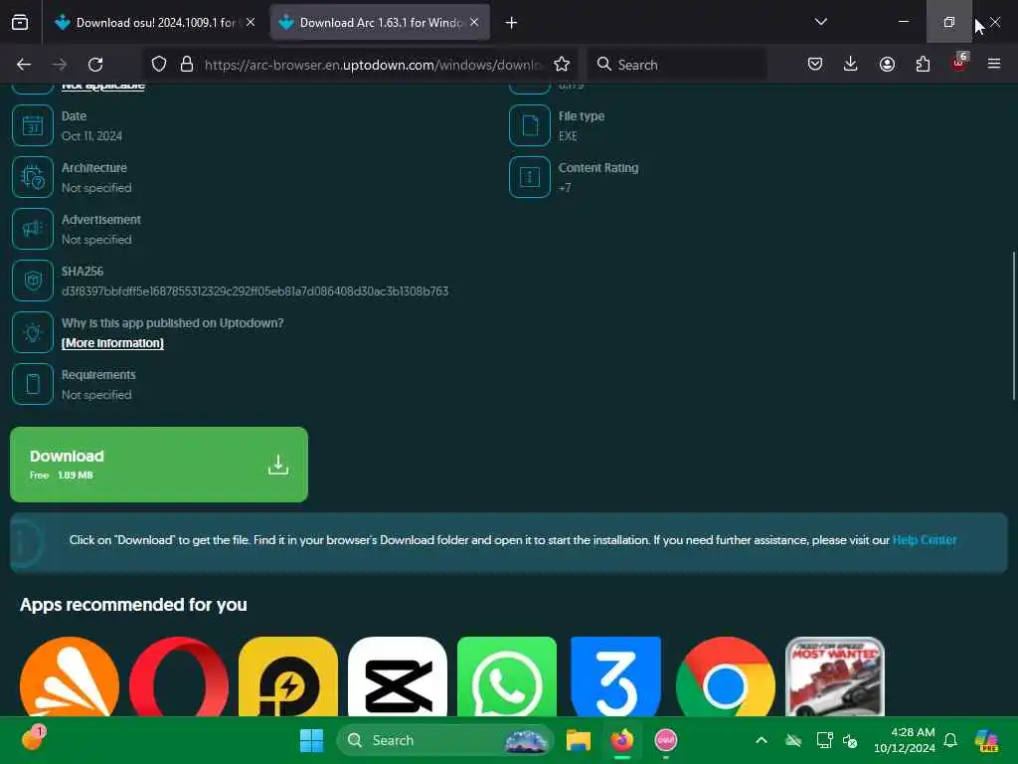Close the Download osu! tab
1018x764 pixels.
251,22
